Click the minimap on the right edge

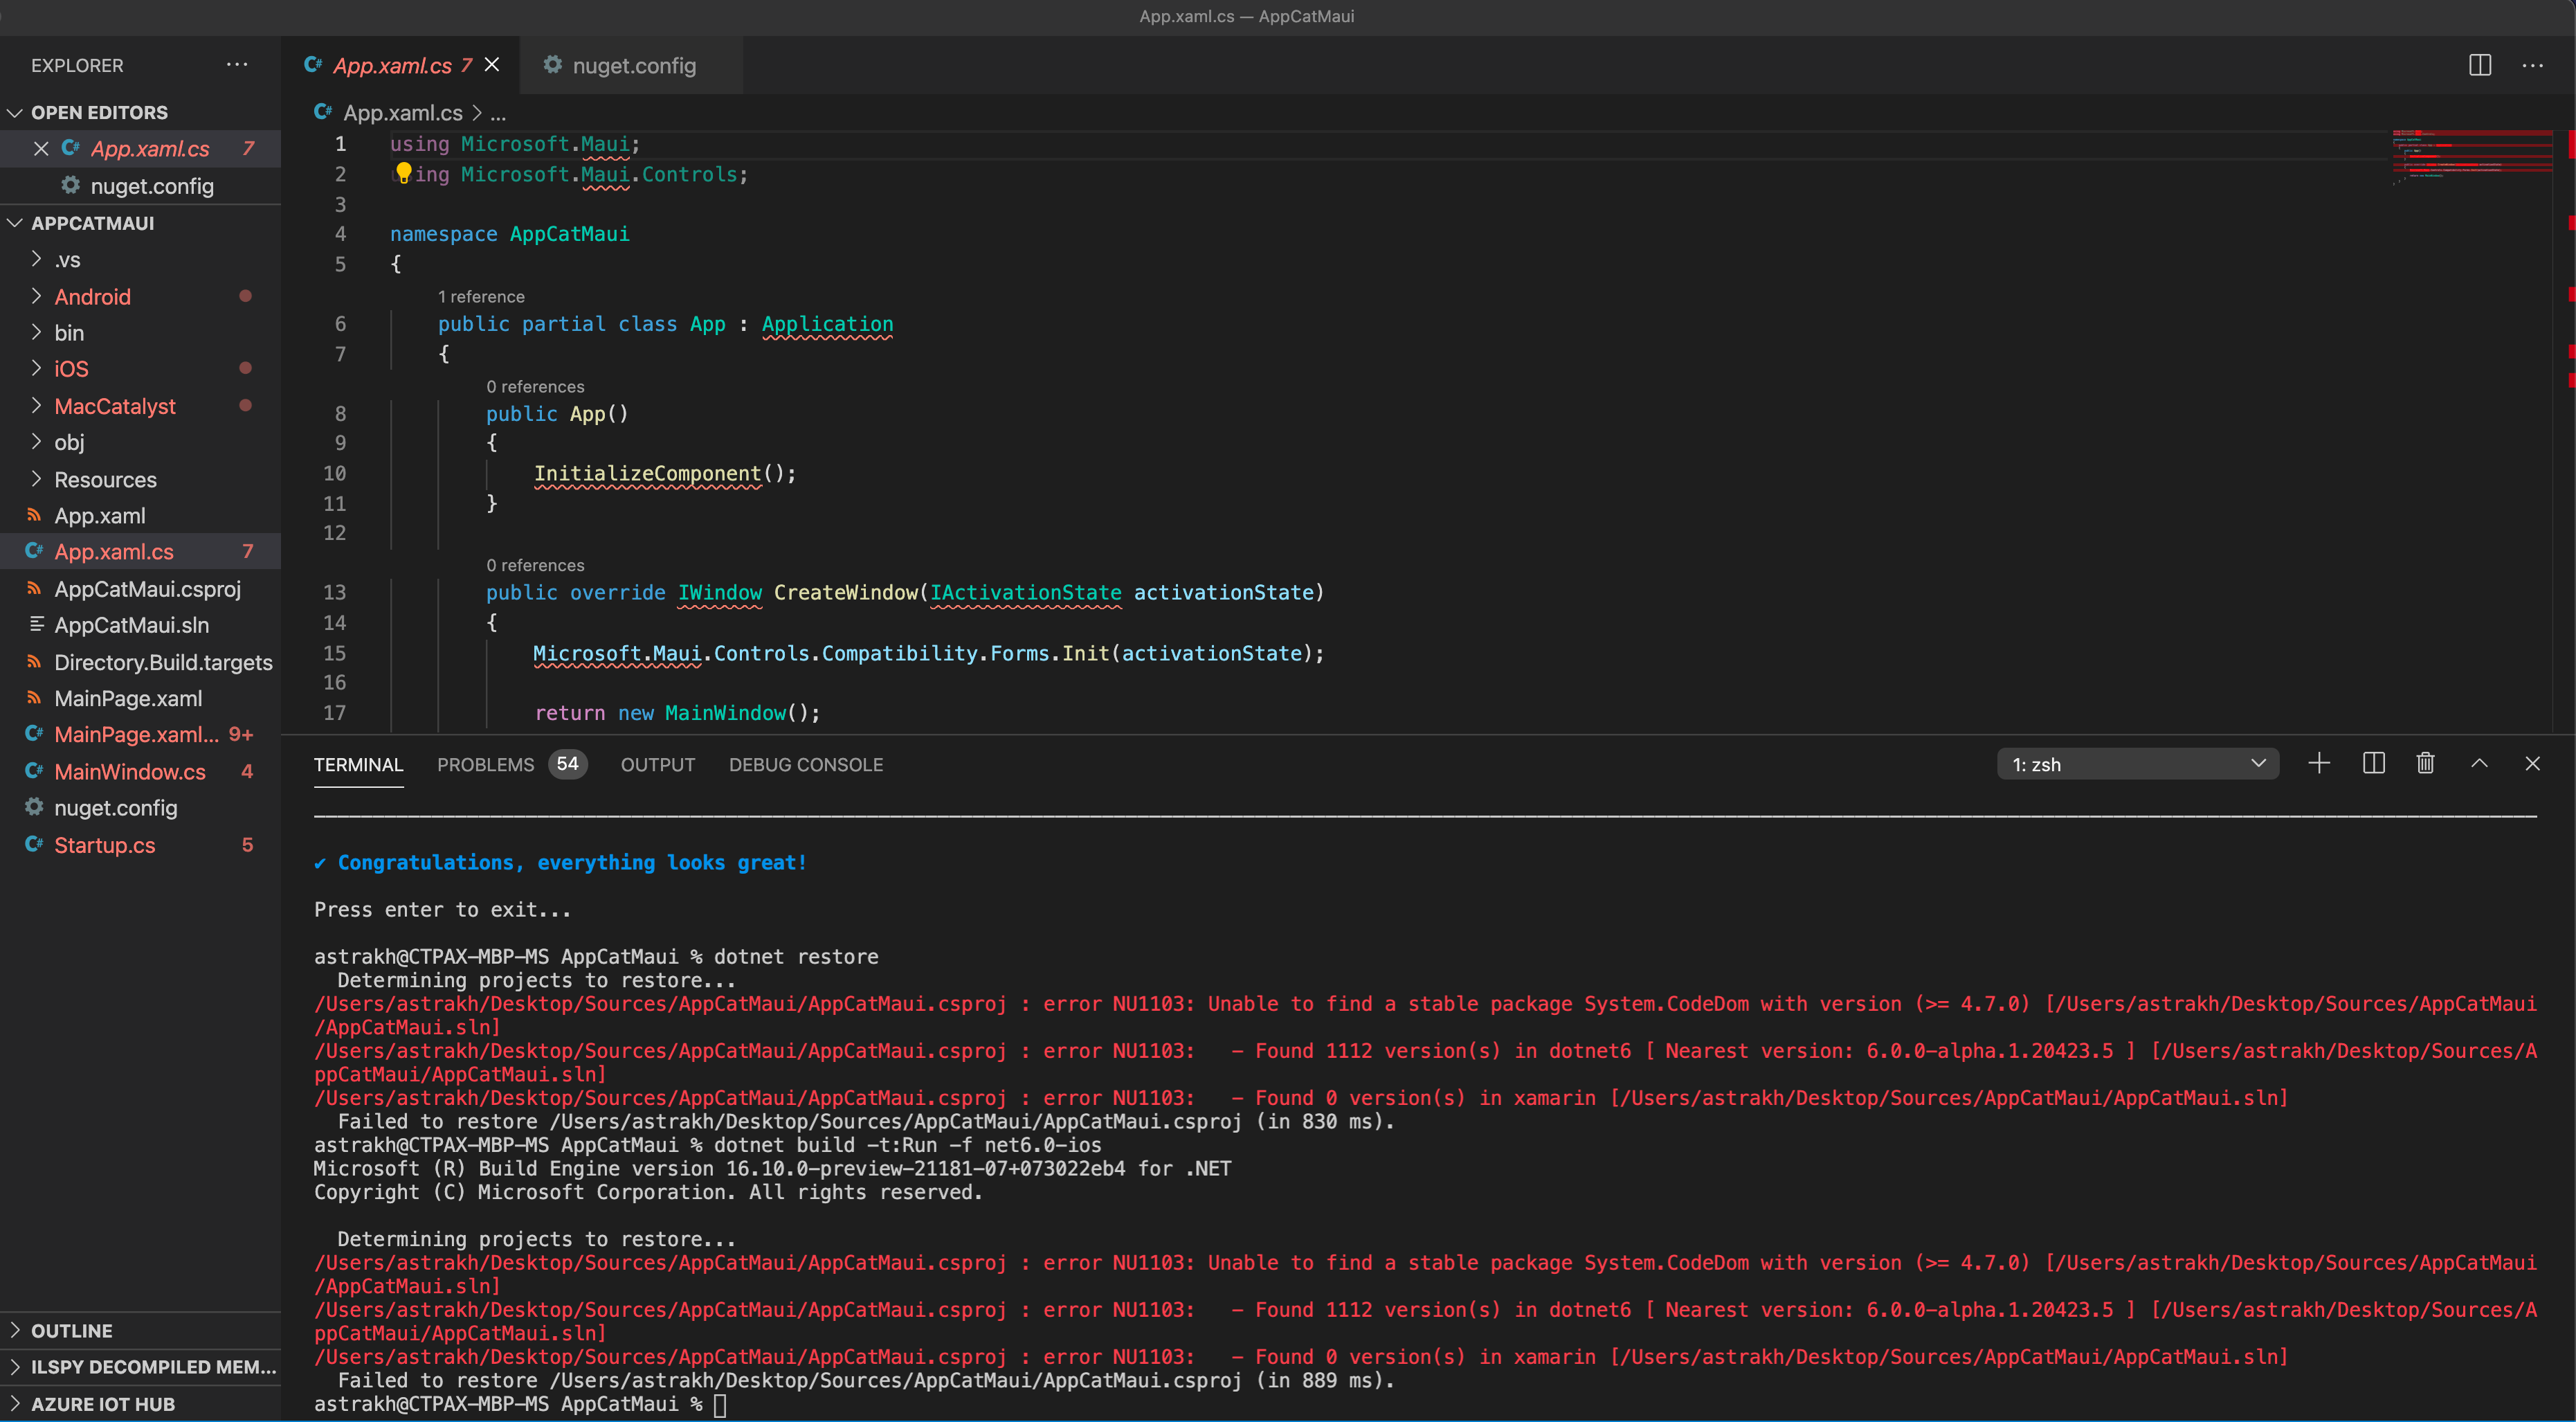coord(2470,160)
